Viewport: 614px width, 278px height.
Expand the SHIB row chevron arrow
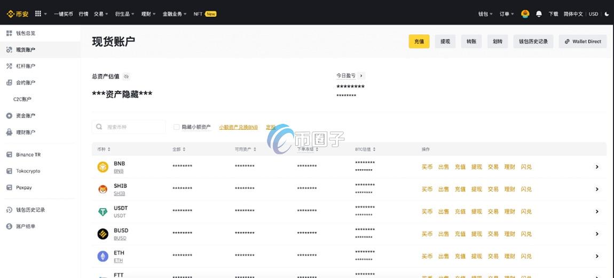pos(597,189)
